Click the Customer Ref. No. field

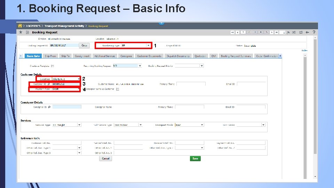67,143
